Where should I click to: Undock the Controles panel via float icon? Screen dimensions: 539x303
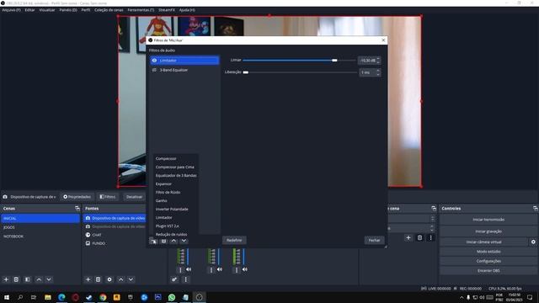pyautogui.click(x=536, y=209)
